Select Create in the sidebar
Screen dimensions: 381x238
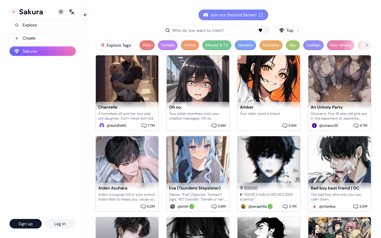pyautogui.click(x=43, y=38)
